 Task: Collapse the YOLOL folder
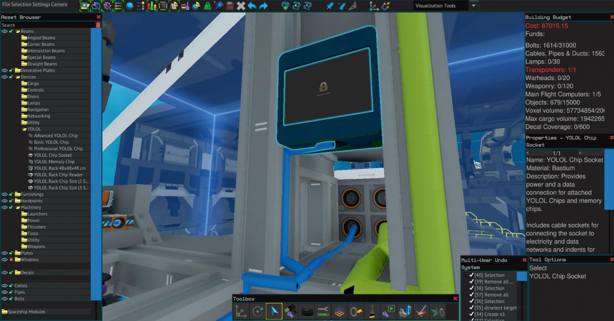(24, 129)
